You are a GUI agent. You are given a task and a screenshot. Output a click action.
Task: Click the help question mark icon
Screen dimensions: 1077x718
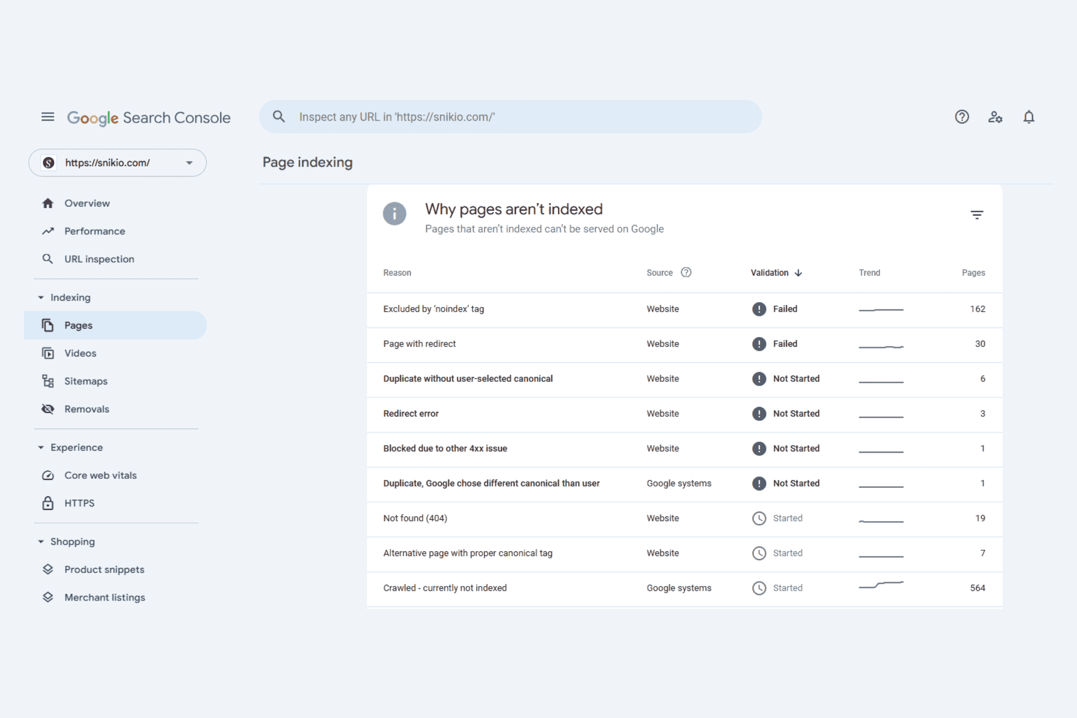[962, 117]
